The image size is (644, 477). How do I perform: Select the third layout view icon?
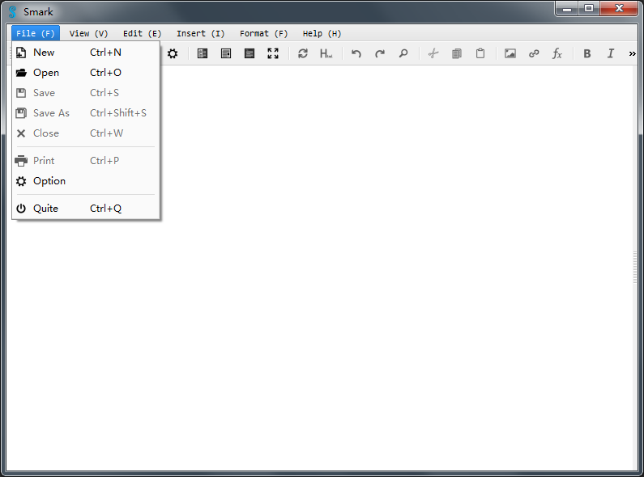point(249,53)
